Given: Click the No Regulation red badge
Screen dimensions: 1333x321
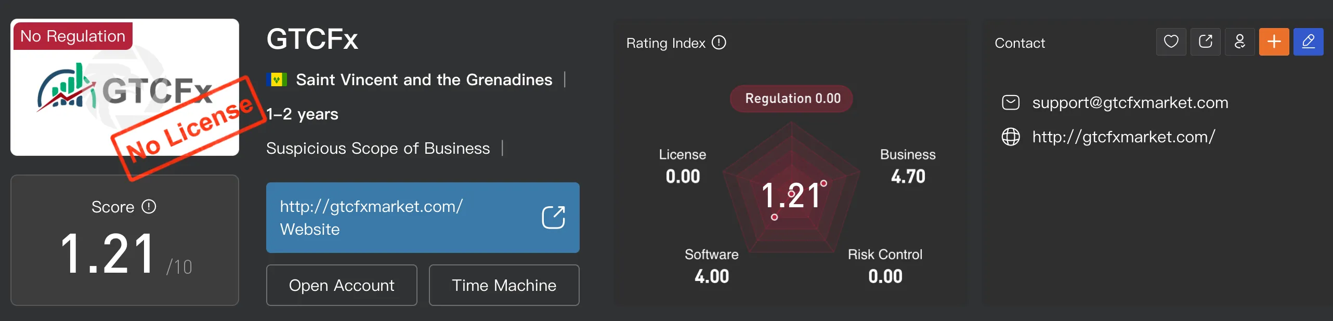Looking at the screenshot, I should pos(73,36).
